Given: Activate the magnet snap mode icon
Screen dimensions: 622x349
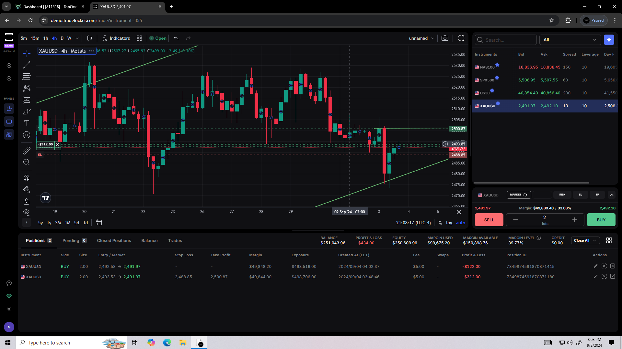Looking at the screenshot, I should [27, 178].
